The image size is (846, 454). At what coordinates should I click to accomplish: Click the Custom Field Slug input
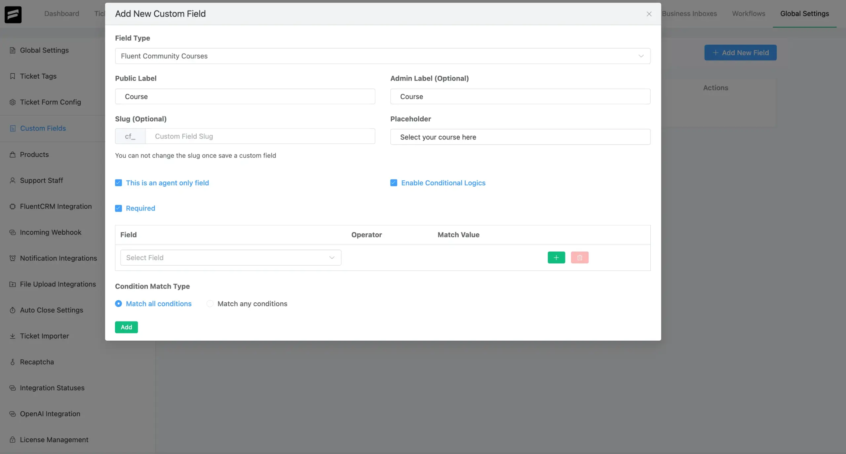click(260, 136)
